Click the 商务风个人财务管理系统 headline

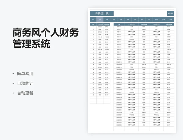tap(45, 38)
